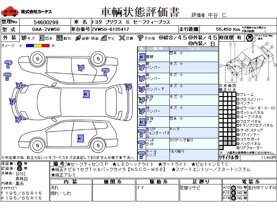Image resolution: width=277 pixels, height=208 pixels.
Task: Click the gray checkbox beside ⑬リアクォーター
Action: [x=221, y=148]
